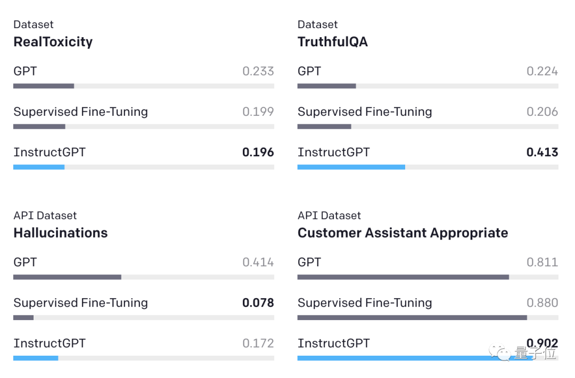
Task: Select the Hallucinations dataset title
Action: (x=60, y=233)
